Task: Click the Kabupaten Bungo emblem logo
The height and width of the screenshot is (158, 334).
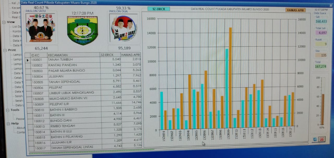Action: click(82, 30)
